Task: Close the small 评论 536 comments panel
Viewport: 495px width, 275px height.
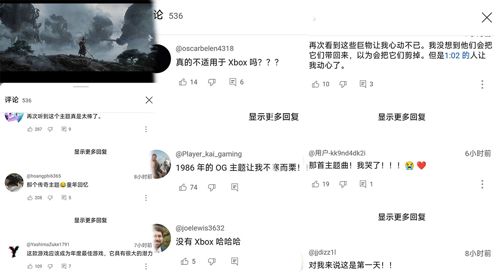Action: coord(149,100)
